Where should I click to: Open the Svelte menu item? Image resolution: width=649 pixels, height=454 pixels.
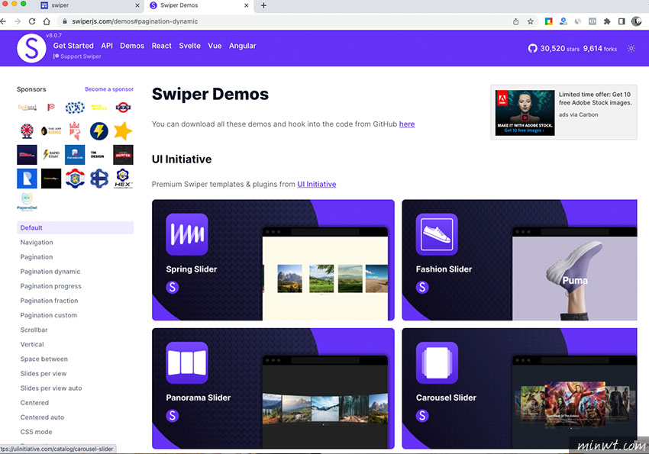(x=189, y=46)
